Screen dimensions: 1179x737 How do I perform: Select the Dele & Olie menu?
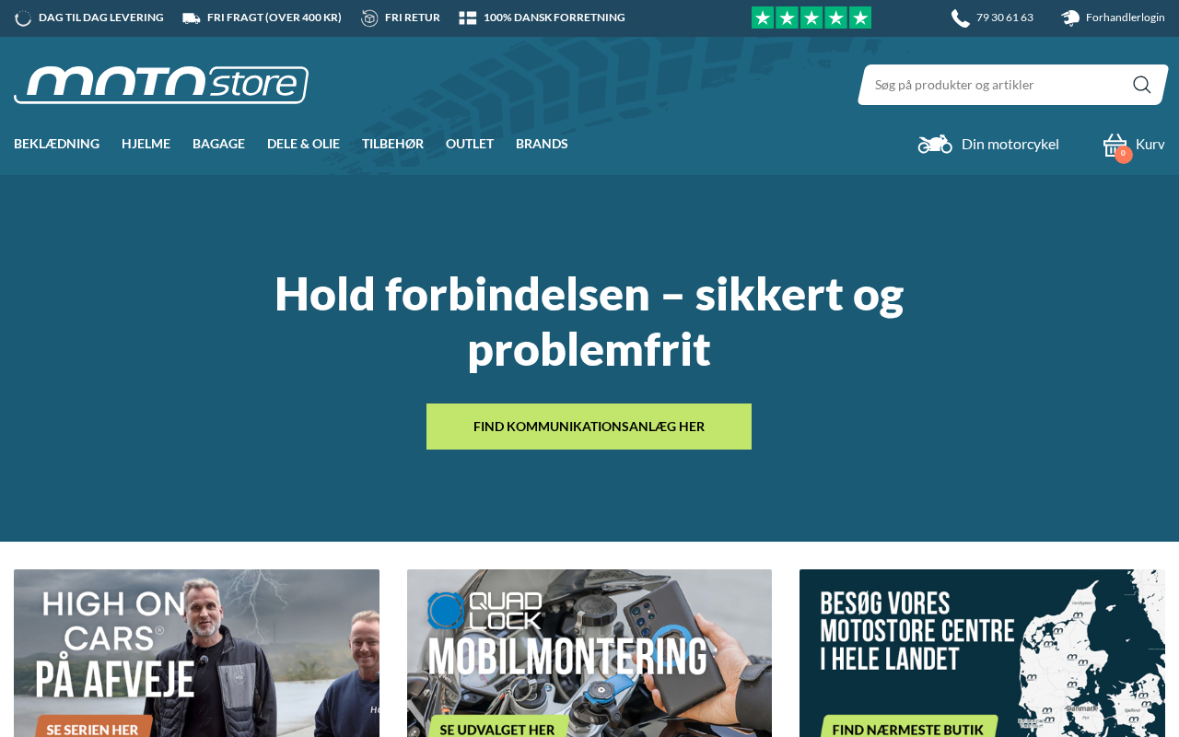click(x=303, y=144)
